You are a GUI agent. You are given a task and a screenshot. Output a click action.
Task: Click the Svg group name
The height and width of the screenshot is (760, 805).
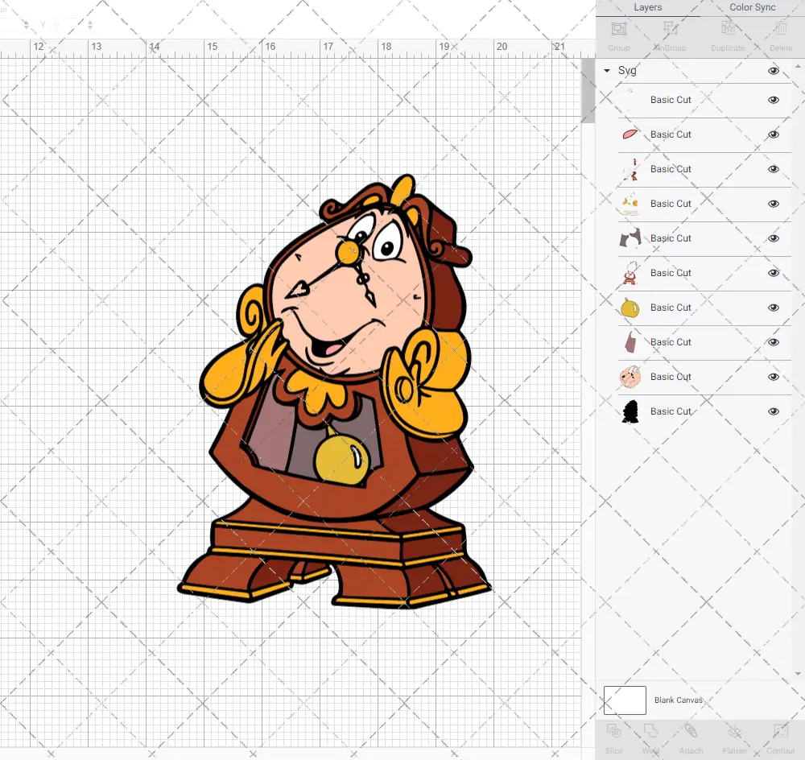(627, 71)
